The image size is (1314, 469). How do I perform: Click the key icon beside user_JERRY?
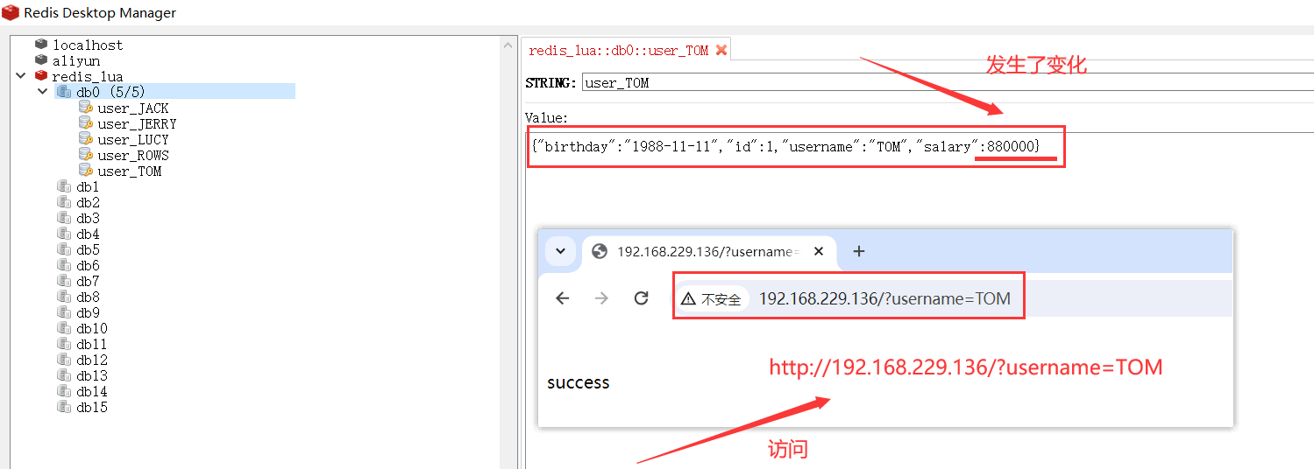point(86,123)
